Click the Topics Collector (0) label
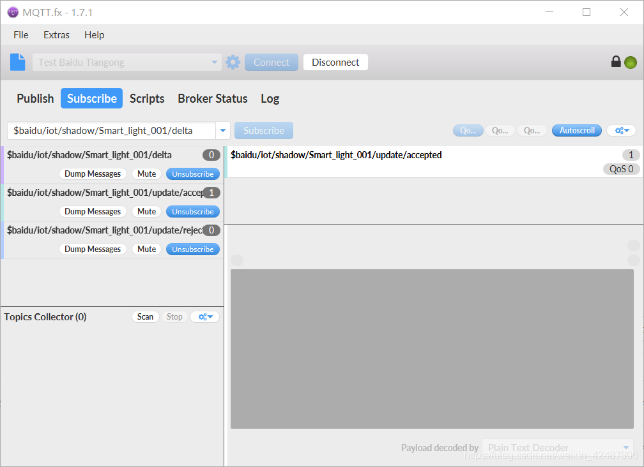Screen dimensions: 644x467 pyautogui.click(x=45, y=317)
